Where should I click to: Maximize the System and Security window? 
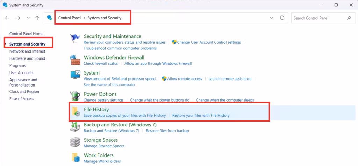(x=336, y=5)
